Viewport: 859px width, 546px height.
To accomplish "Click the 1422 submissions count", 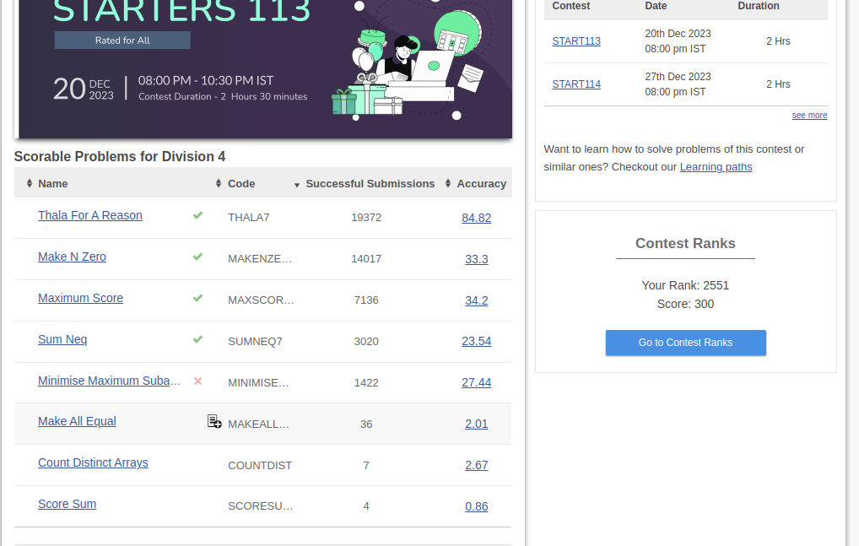I will (366, 383).
